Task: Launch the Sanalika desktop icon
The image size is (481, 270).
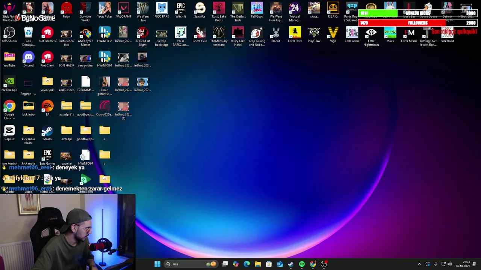Action: pos(200,10)
